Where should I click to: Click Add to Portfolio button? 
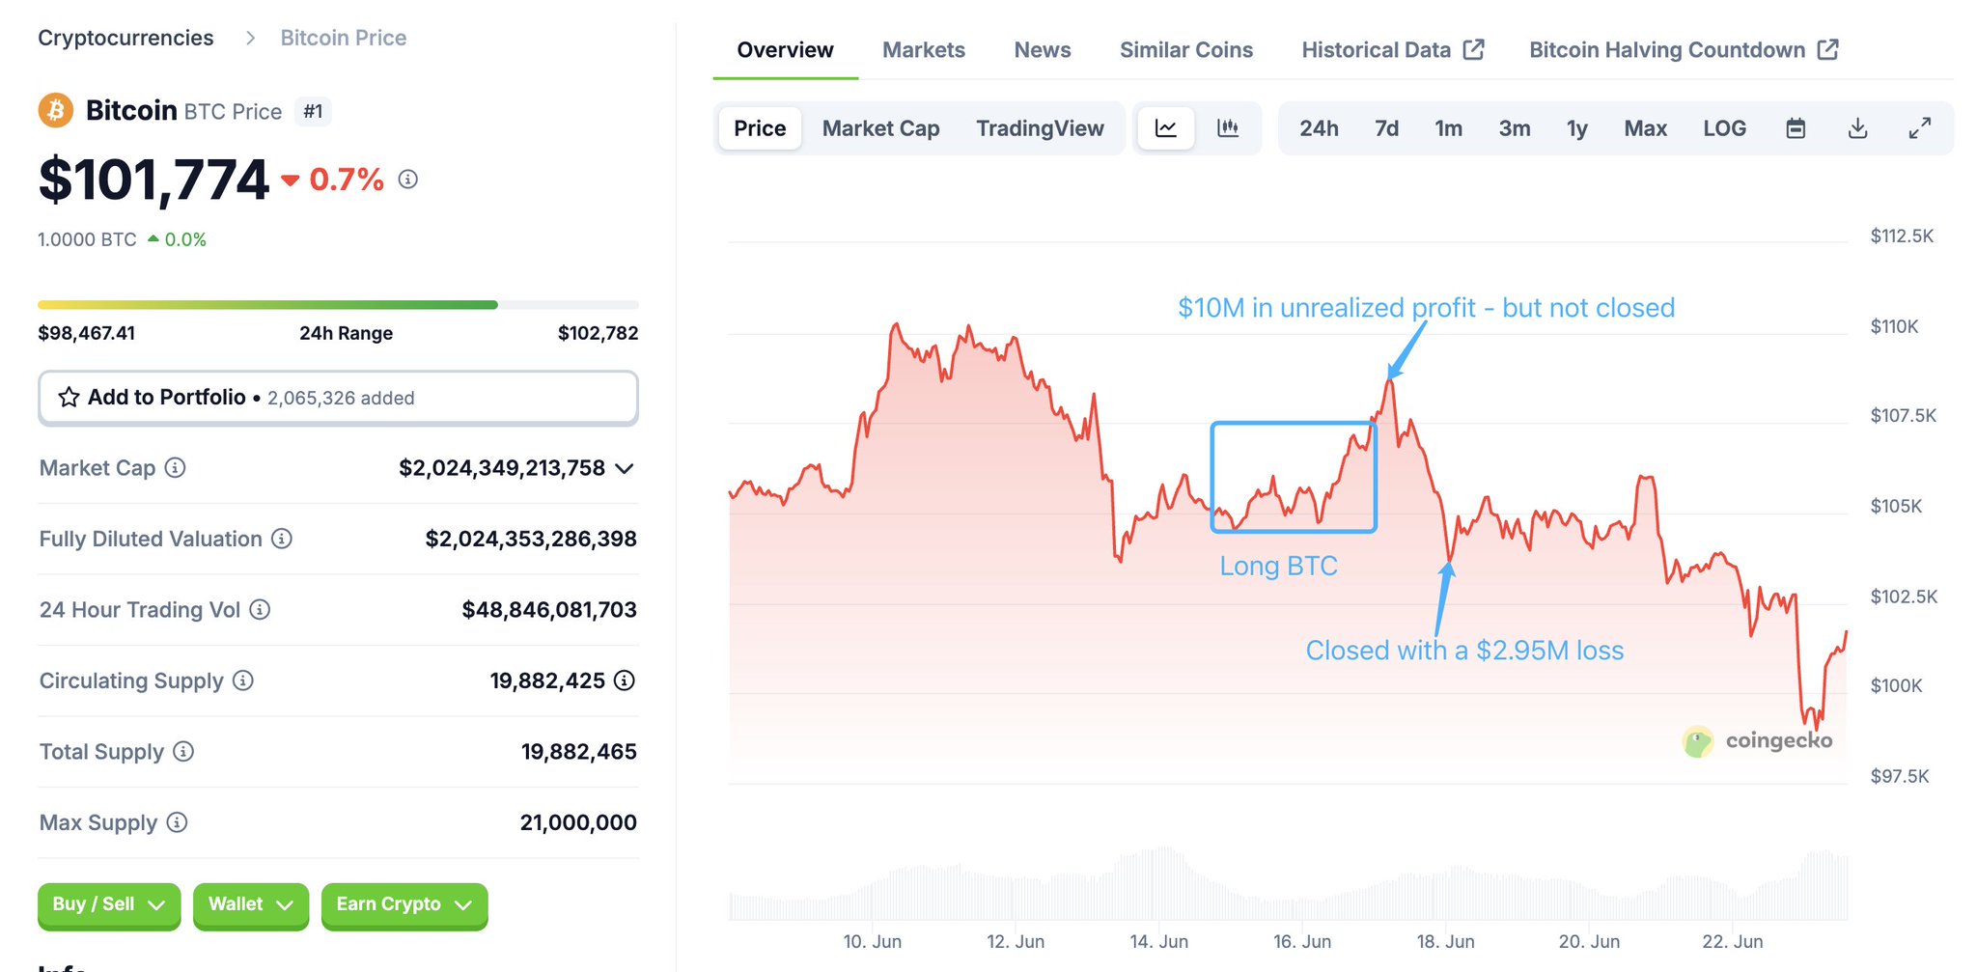338,398
